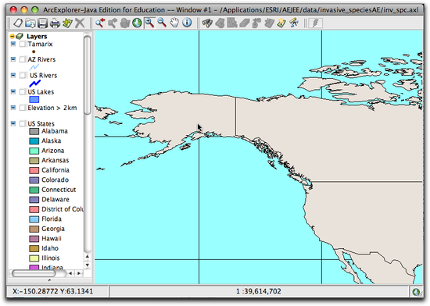The width and height of the screenshot is (430, 306).
Task: Enable the AZ Rivers layer checkbox
Action: (x=23, y=59)
